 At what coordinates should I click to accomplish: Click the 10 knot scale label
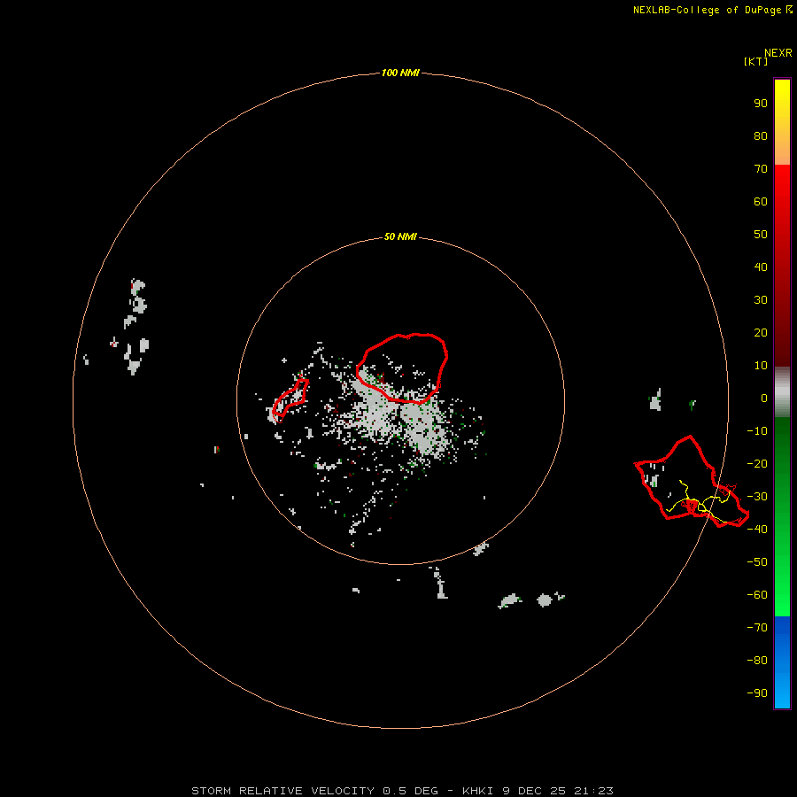761,366
